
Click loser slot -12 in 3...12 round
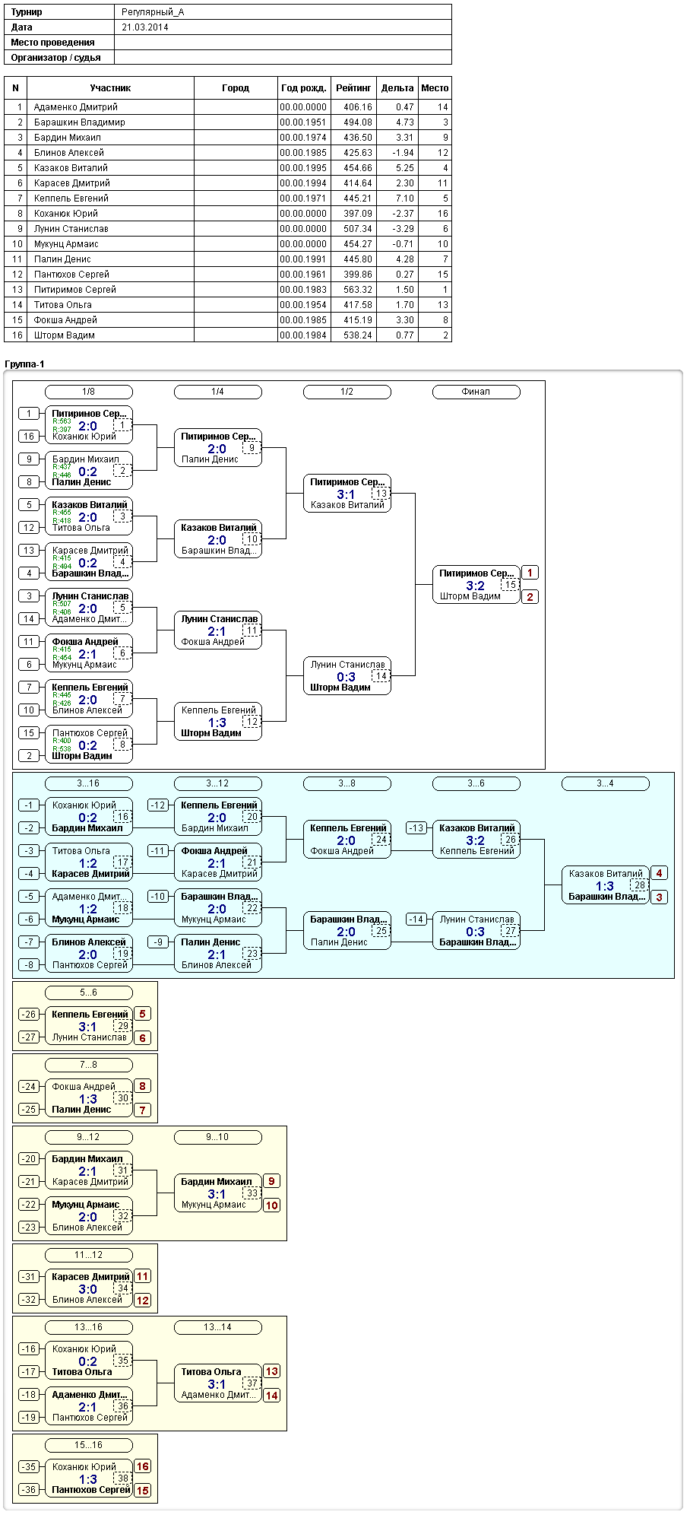pyautogui.click(x=158, y=805)
